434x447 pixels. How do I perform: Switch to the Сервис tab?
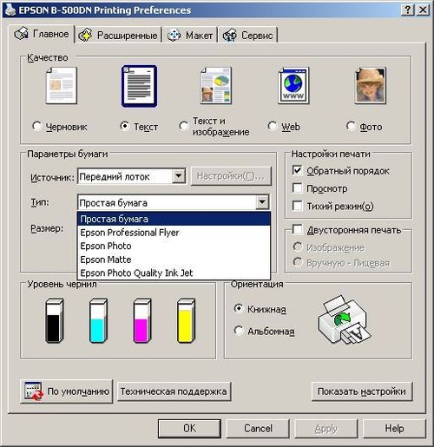point(247,36)
